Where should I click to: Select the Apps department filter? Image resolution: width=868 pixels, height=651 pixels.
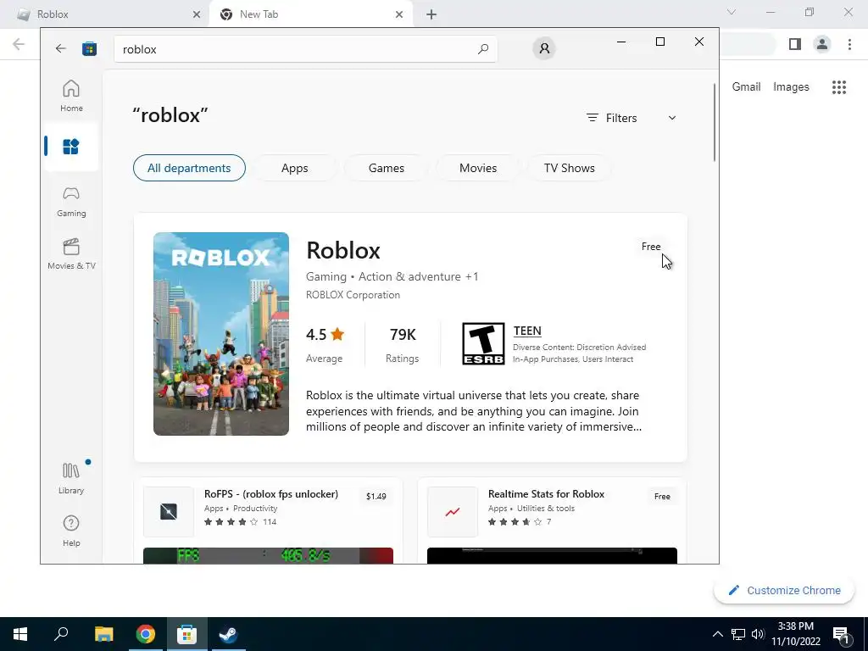point(294,168)
